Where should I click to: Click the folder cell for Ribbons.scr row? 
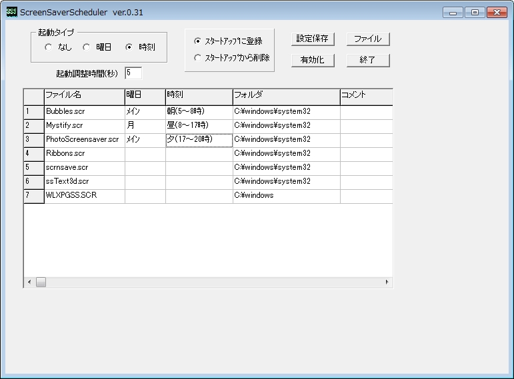[x=287, y=155]
